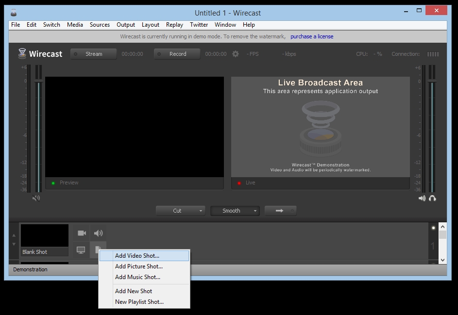Choose Add New Shot from the menu
Screen dimensions: 458x315
point(144,291)
